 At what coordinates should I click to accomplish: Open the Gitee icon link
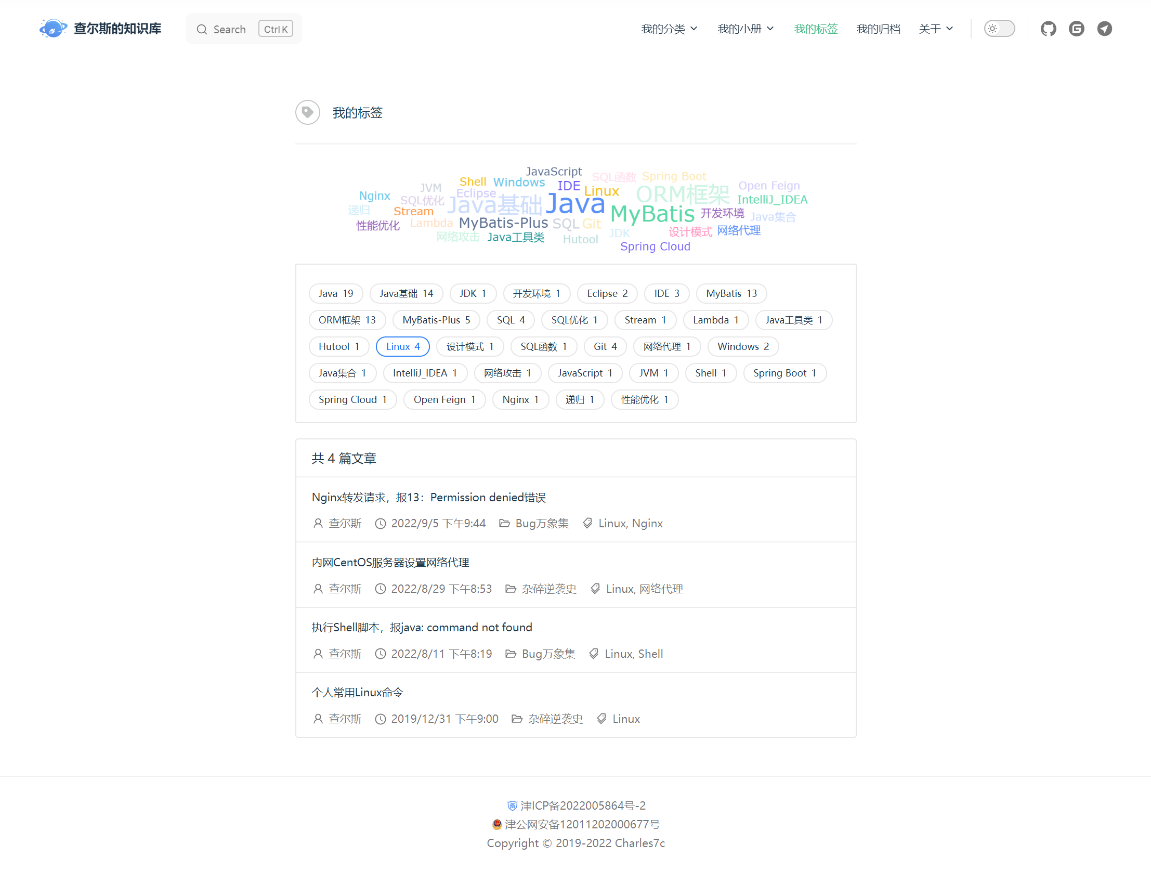[x=1076, y=29]
